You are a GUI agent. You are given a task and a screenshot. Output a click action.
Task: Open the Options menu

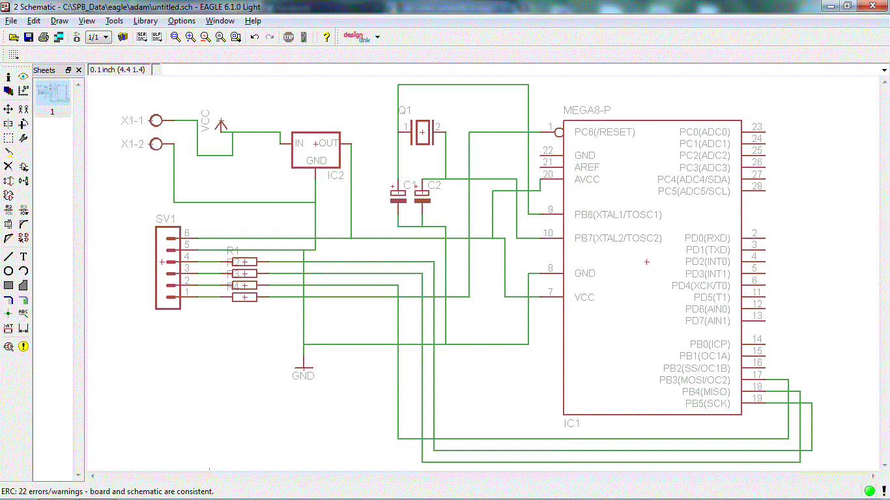click(182, 21)
